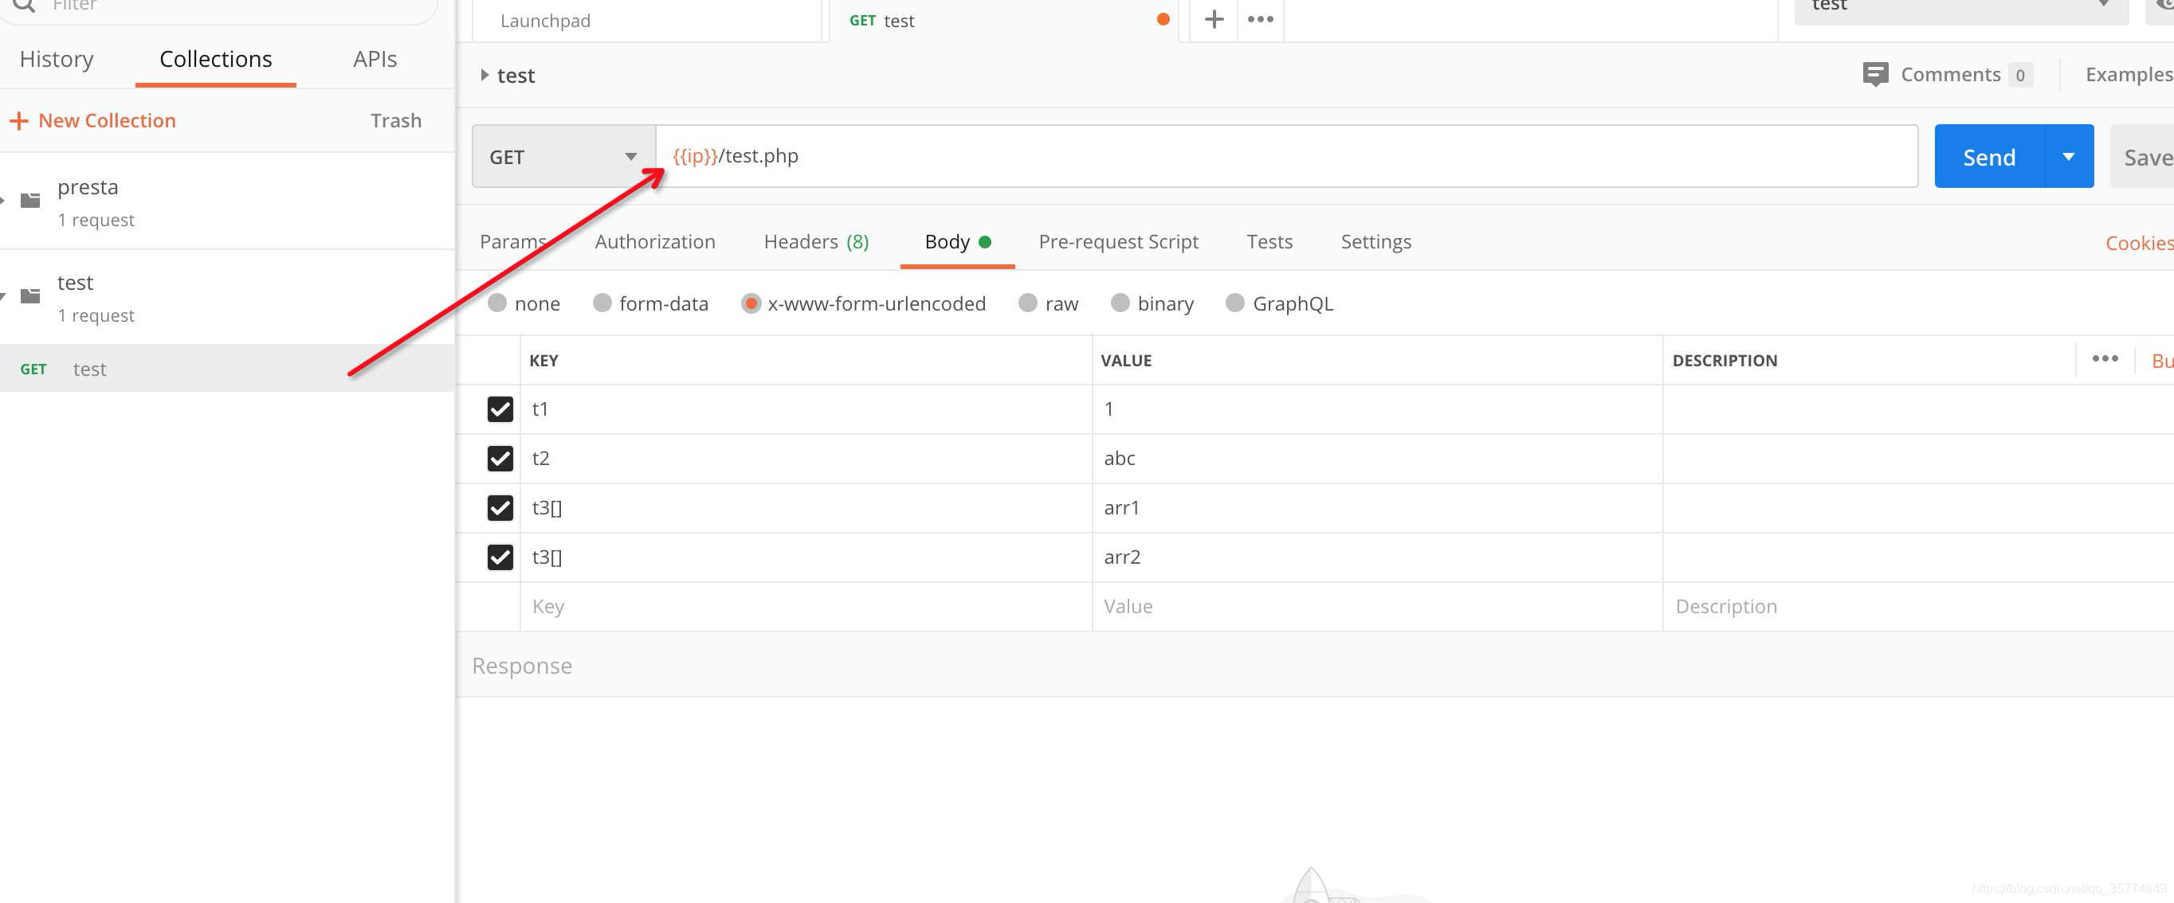Click the test collection folder icon
2174x903 pixels.
pyautogui.click(x=30, y=295)
